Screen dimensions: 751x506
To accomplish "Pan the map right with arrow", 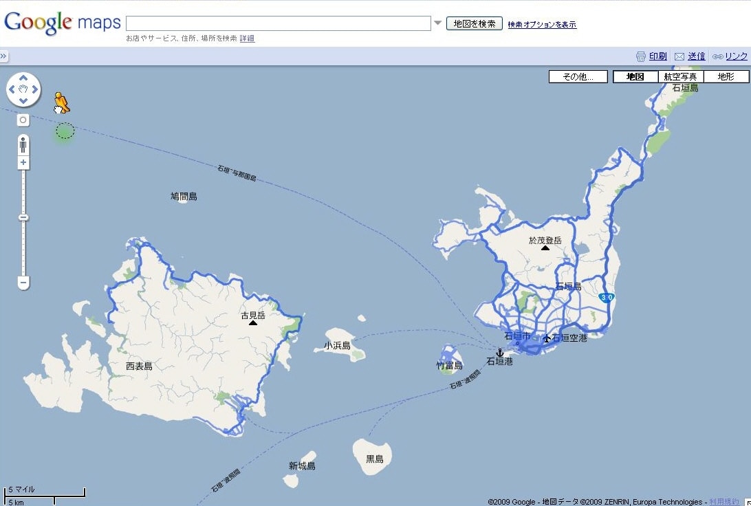I will (35, 90).
